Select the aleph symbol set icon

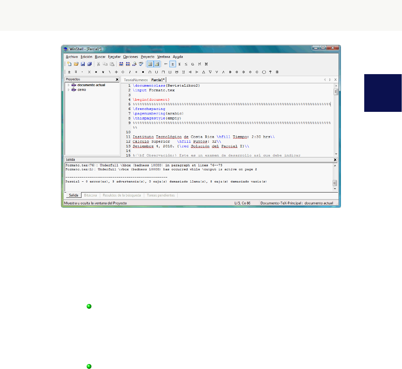click(x=199, y=64)
